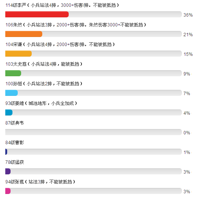Click the pink 3% result bar
Screen dimensions: 197x197
coord(8,191)
